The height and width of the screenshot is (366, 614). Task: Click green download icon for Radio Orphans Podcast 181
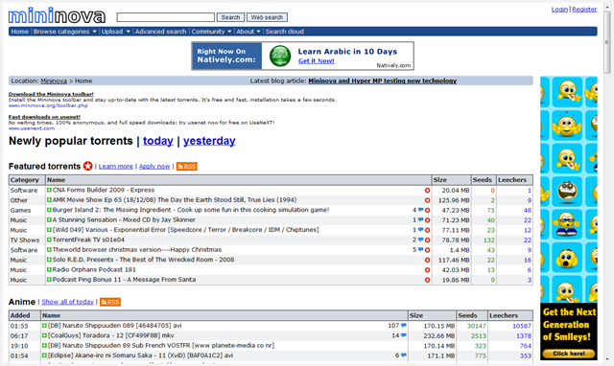click(49, 269)
